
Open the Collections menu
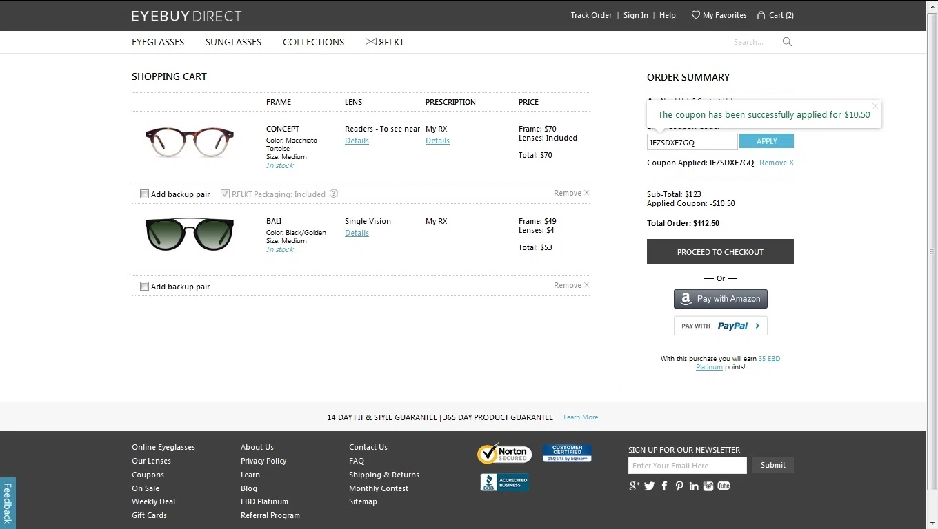(313, 42)
